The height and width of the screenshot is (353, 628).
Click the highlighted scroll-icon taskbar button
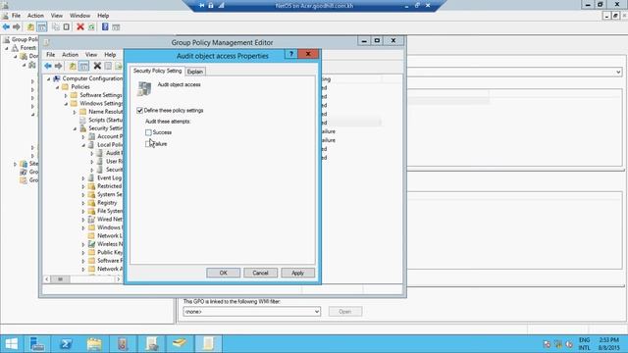tap(208, 344)
